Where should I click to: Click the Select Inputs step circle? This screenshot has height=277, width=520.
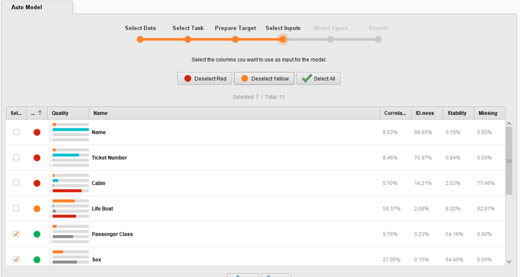(283, 39)
